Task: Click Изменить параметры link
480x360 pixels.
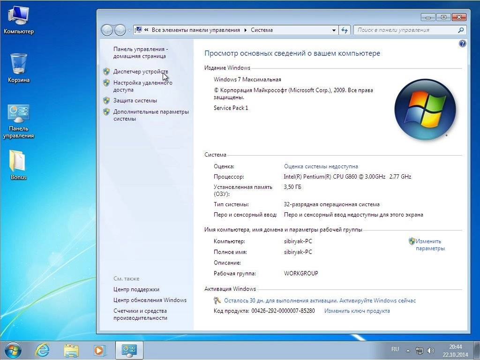Action: pyautogui.click(x=430, y=245)
